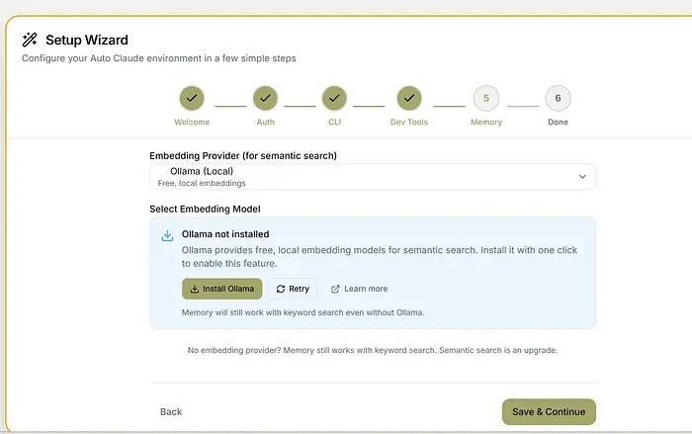Click the magic wand Setup Wizard icon
The image size is (692, 434).
(30, 40)
